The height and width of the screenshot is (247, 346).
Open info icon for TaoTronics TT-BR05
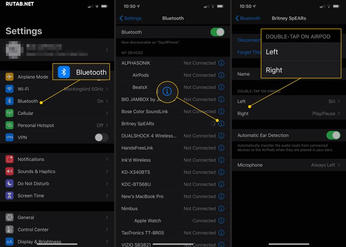coord(221,233)
